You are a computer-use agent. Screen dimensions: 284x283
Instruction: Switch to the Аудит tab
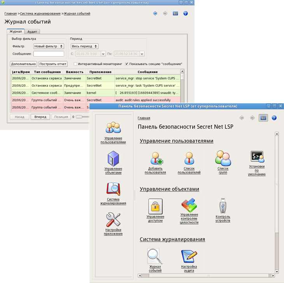click(x=32, y=32)
